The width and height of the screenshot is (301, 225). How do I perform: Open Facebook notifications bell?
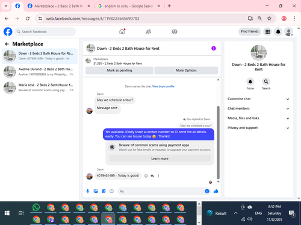pyautogui.click(x=278, y=32)
